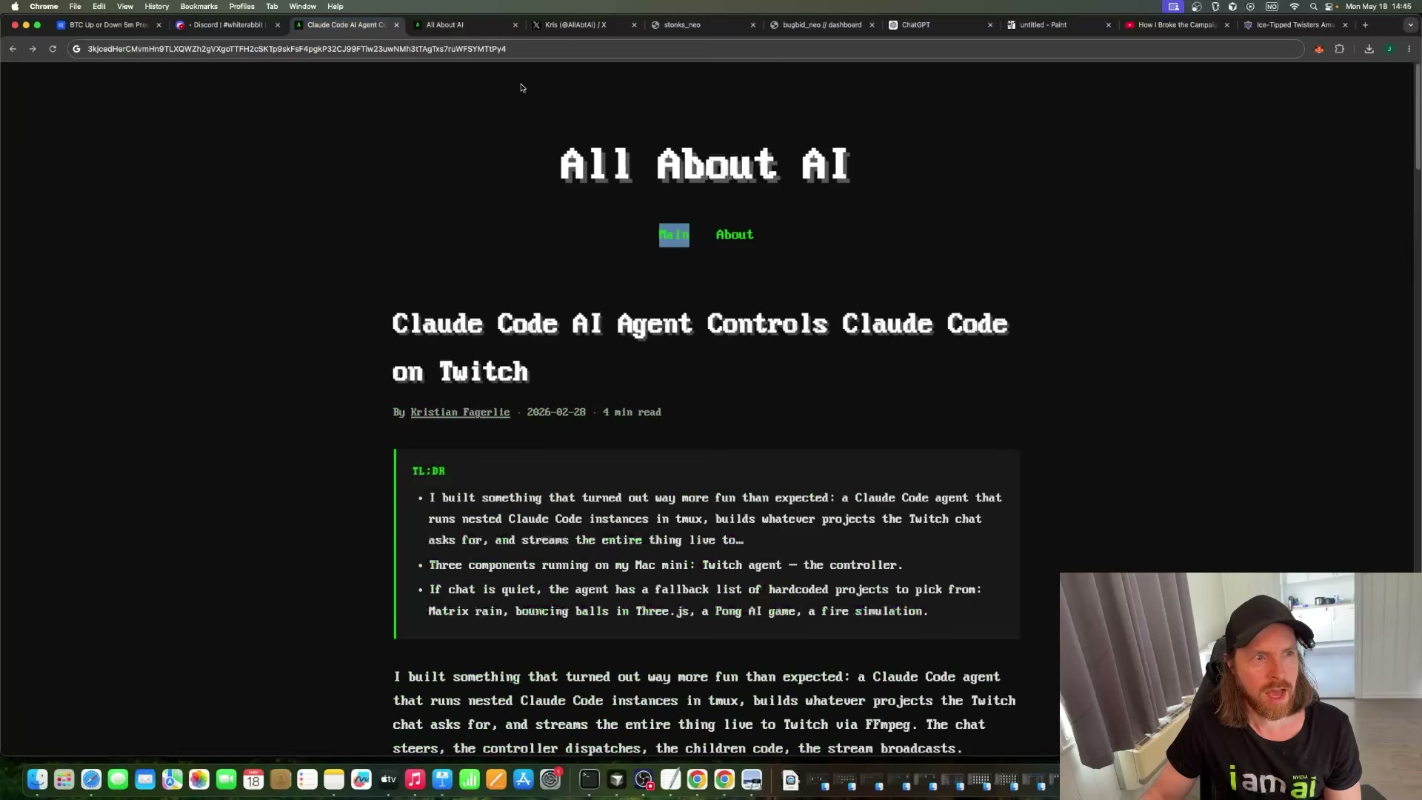Click the All About AI site title
Screen dimensions: 1422x800
(x=704, y=164)
